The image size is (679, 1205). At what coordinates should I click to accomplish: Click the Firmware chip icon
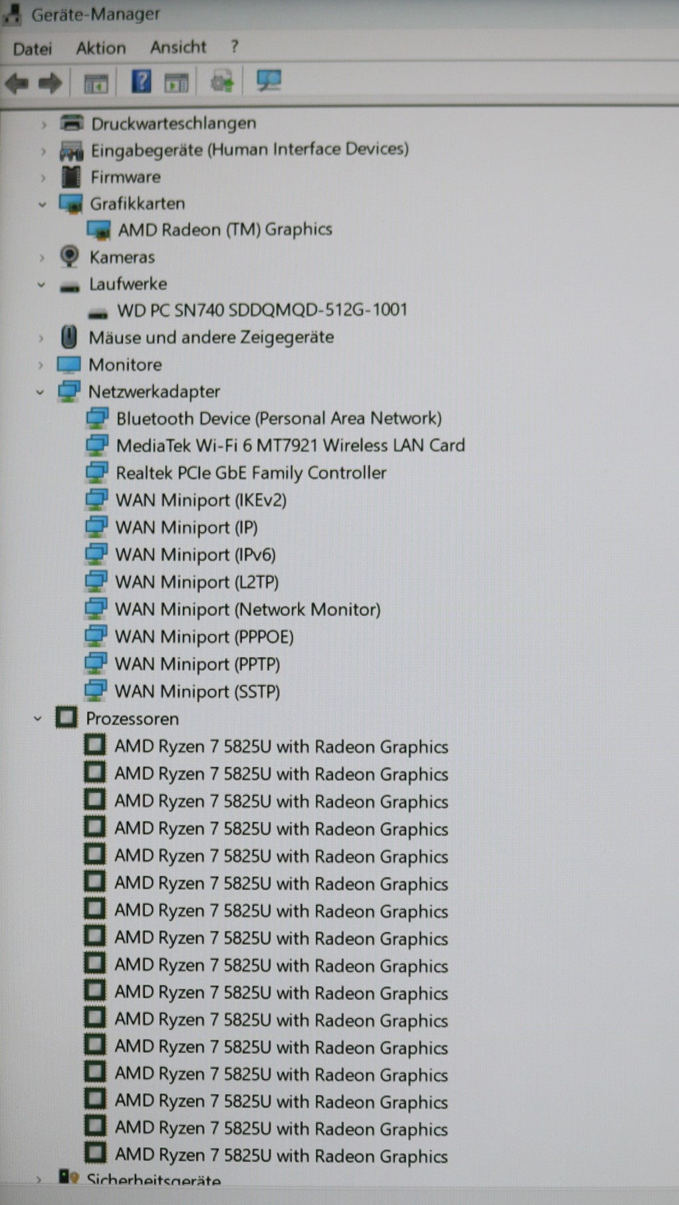70,177
